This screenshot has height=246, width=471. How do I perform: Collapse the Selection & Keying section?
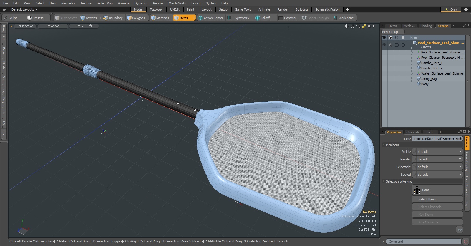(x=384, y=181)
